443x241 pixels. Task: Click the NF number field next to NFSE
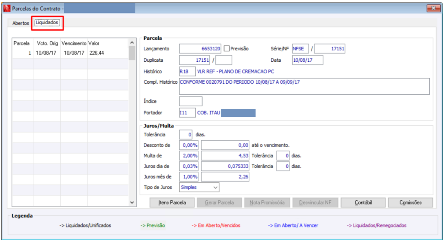tap(330, 48)
